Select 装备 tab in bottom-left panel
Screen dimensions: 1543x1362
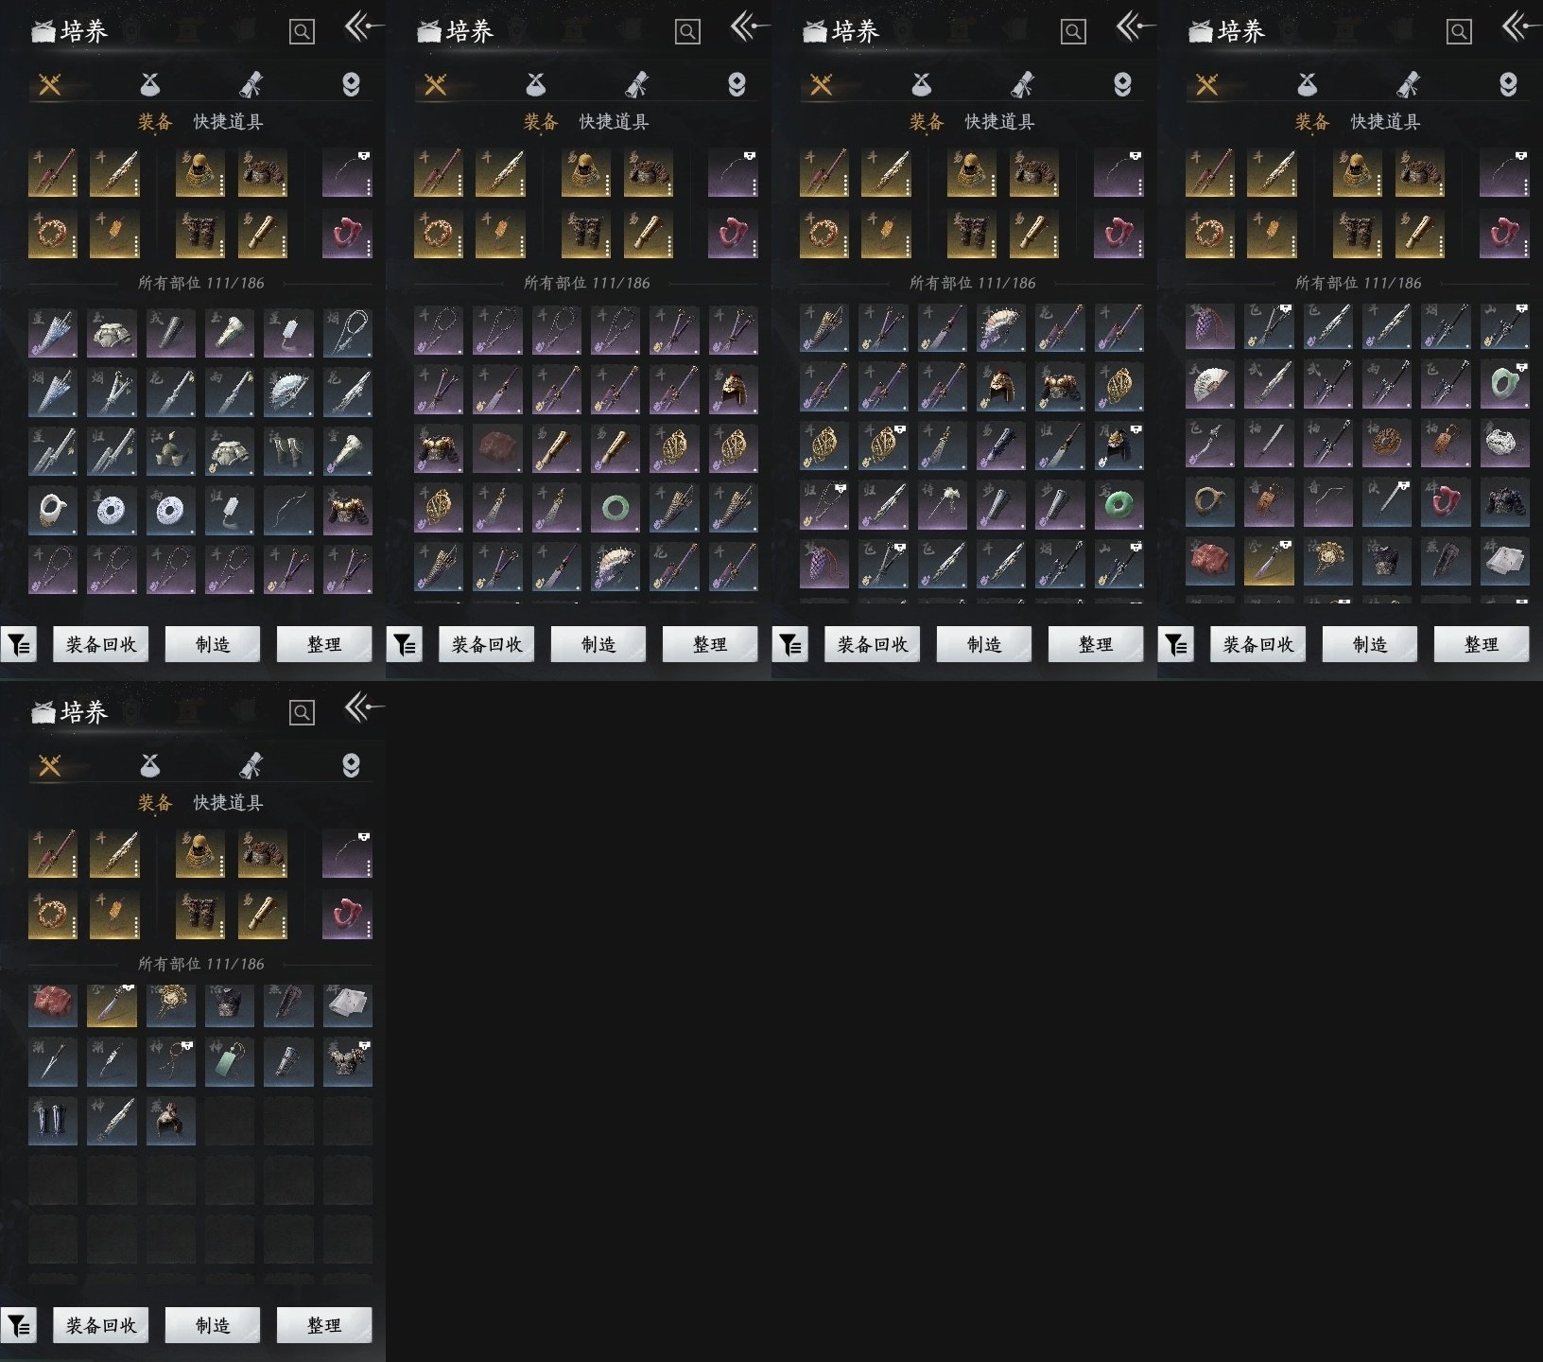[x=155, y=803]
